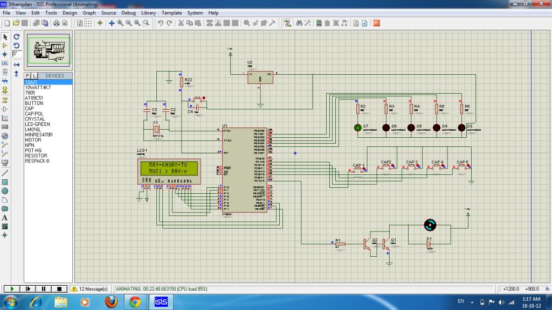
Task: Open the Debug menu
Action: (128, 12)
